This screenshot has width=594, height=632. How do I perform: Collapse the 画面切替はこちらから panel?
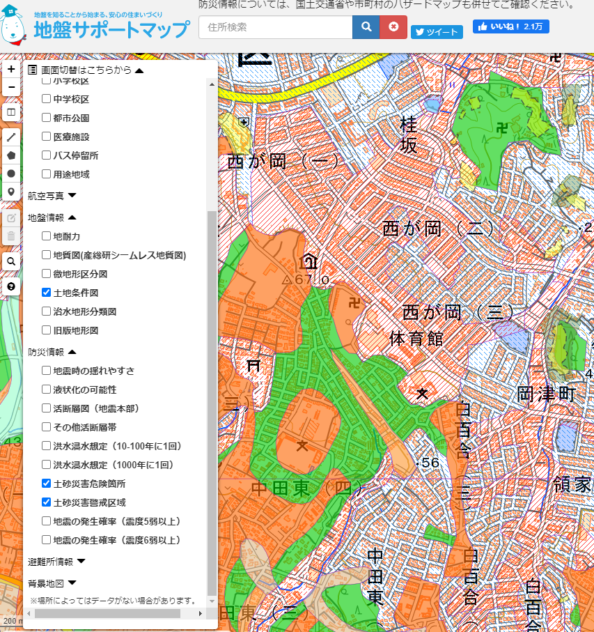[x=139, y=70]
